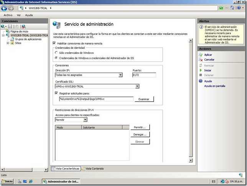
Task: Click the vertical scrollbar of the settings pane
Action: 191,100
